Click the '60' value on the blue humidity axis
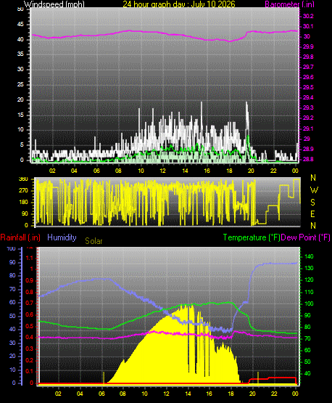 (12, 303)
